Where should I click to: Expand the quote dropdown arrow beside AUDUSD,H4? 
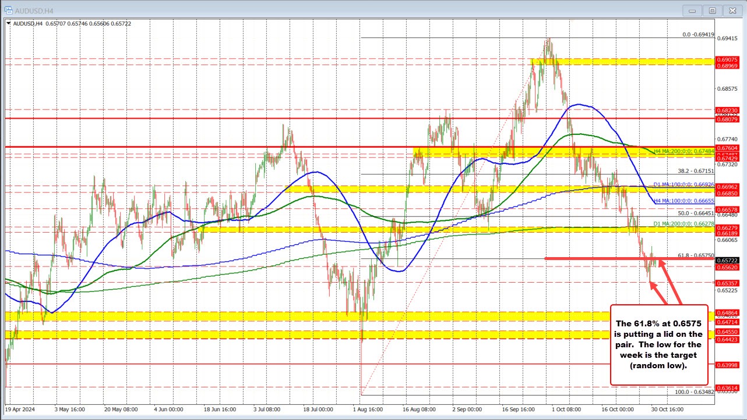(x=9, y=23)
